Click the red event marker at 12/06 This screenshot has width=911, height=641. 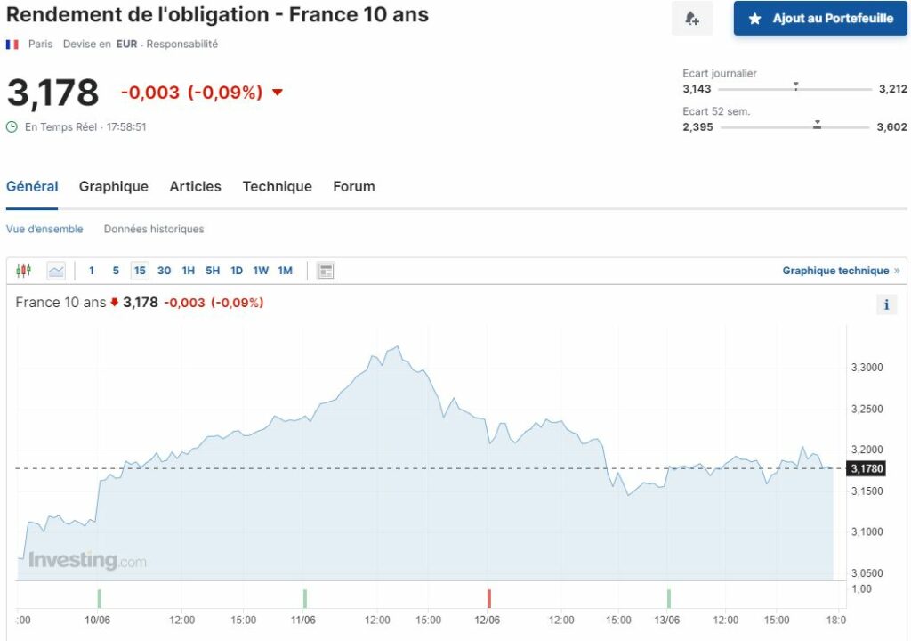(488, 598)
